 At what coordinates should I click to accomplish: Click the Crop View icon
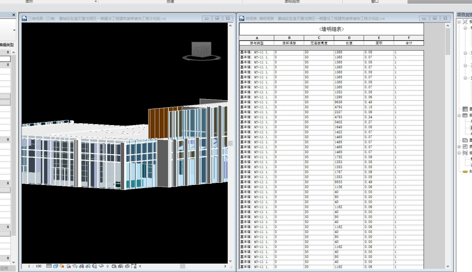[x=81, y=266]
